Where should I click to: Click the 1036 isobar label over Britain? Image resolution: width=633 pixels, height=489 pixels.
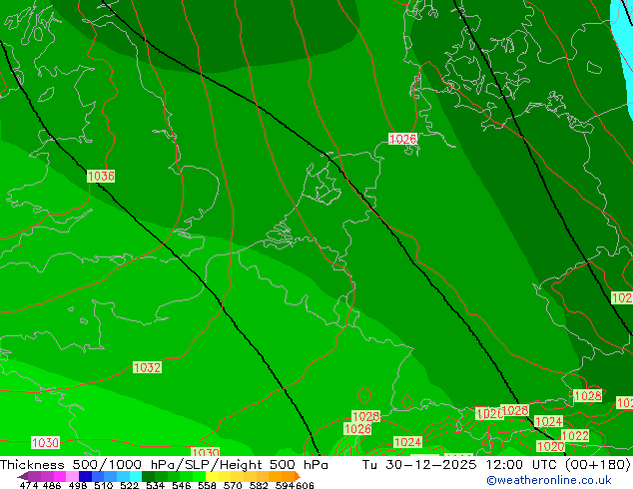pyautogui.click(x=101, y=177)
